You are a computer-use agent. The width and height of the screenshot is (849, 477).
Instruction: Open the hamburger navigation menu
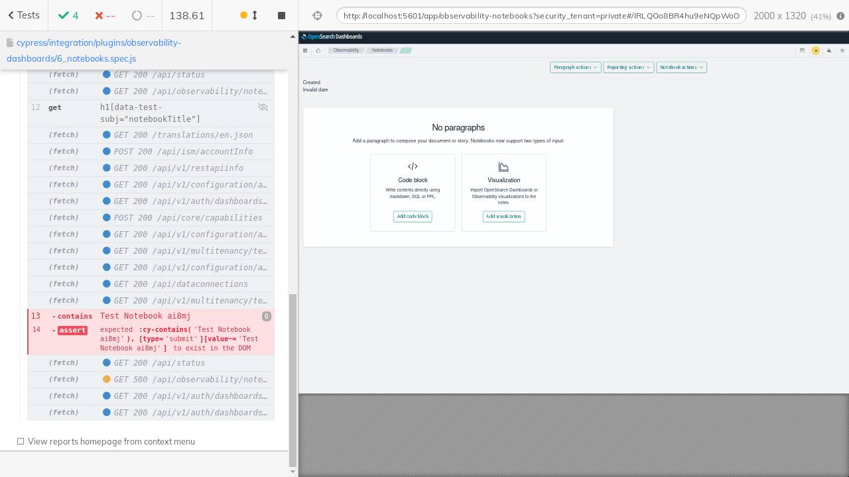pyautogui.click(x=305, y=50)
